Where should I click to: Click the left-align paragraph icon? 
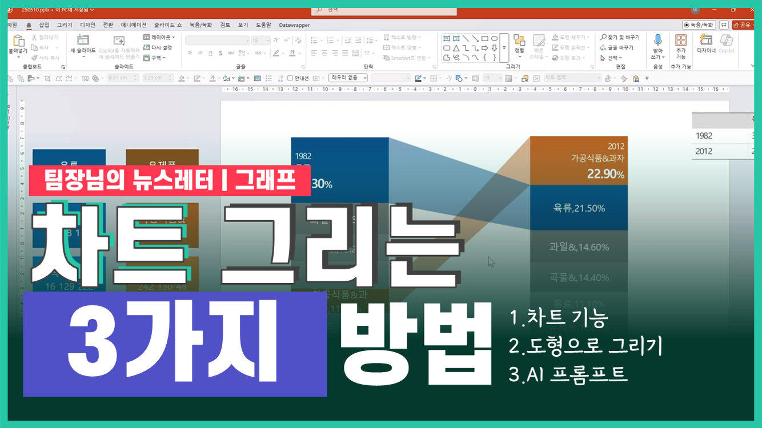tap(314, 53)
